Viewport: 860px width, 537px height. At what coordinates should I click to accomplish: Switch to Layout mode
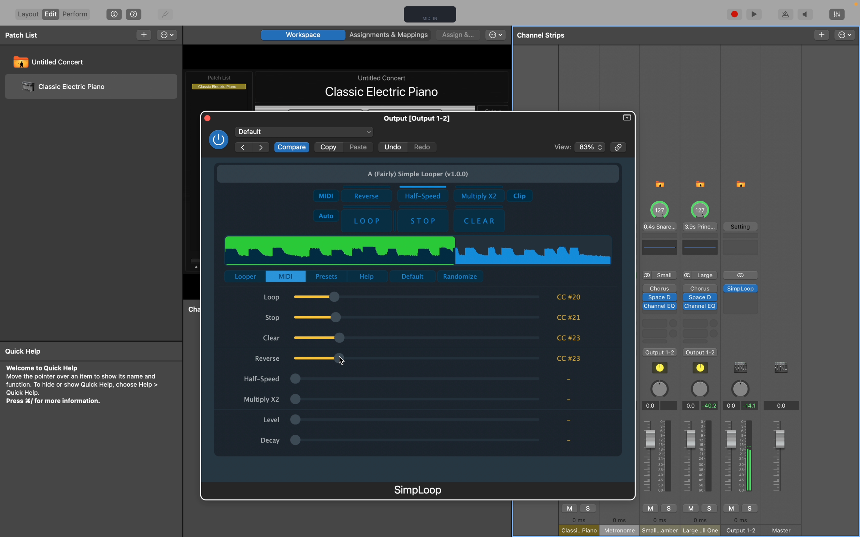tap(28, 14)
